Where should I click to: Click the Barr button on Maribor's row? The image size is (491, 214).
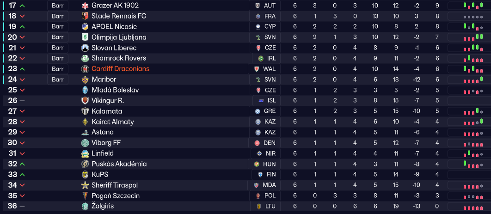coord(58,79)
